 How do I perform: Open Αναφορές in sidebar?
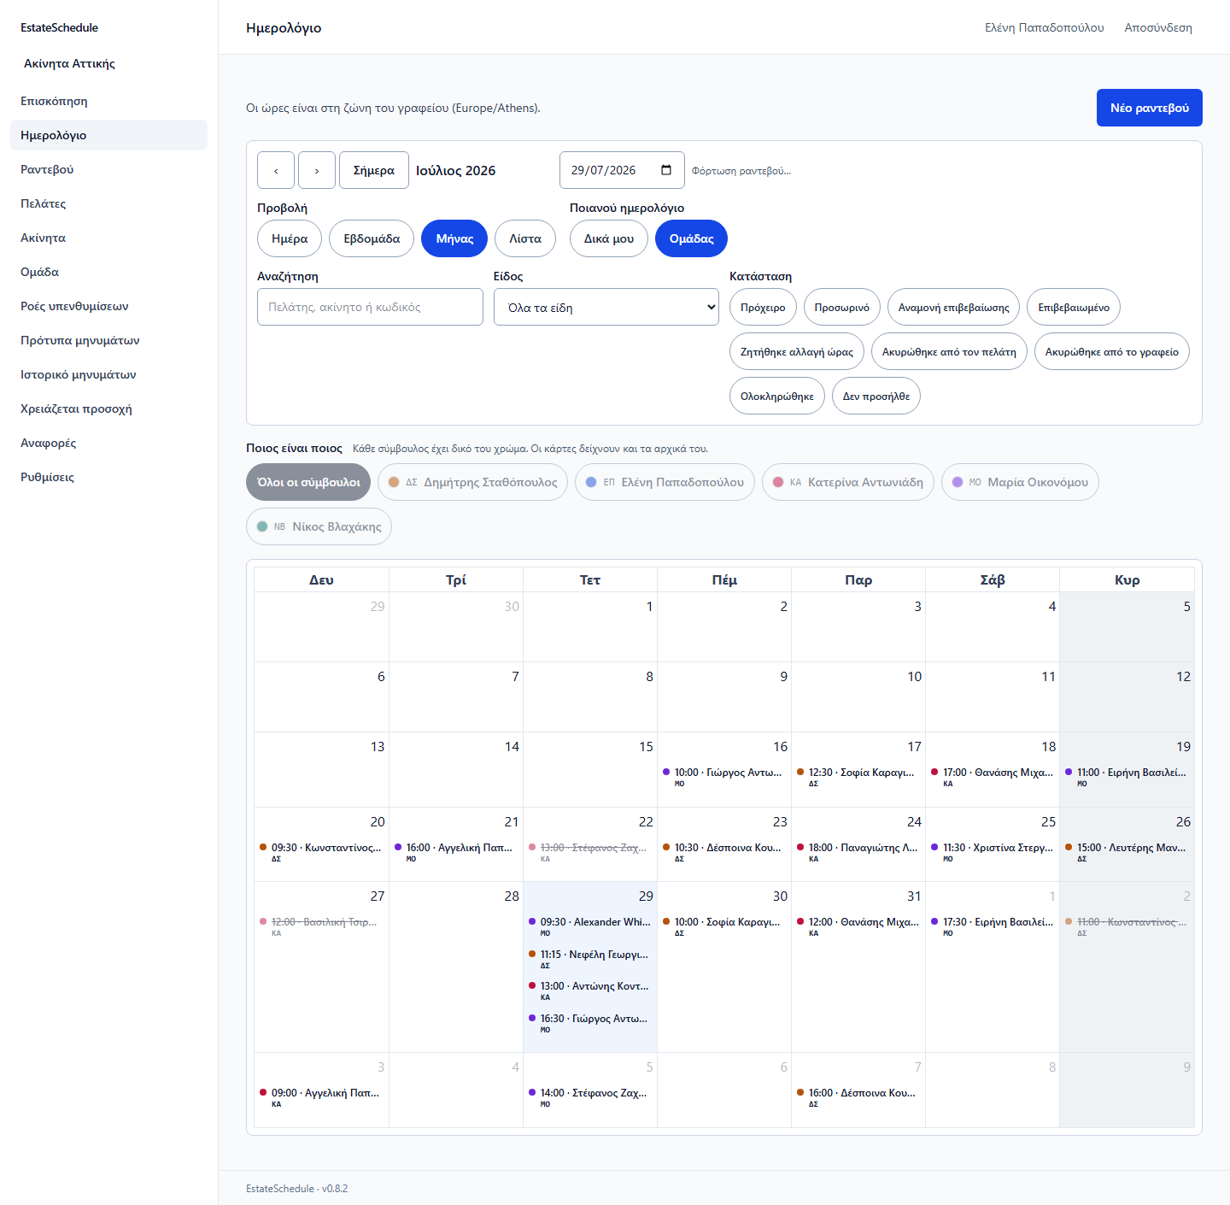108,443
